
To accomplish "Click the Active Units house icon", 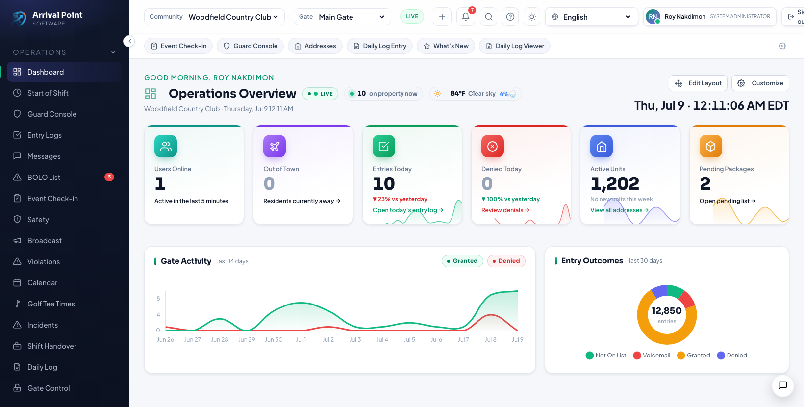I will pyautogui.click(x=602, y=146).
